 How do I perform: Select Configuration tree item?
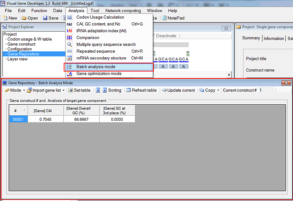point(19,49)
